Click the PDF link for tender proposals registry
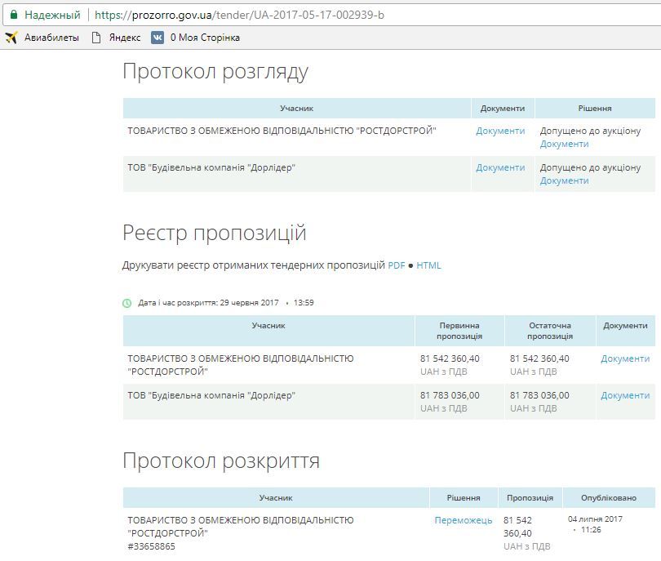Image resolution: width=661 pixels, height=561 pixels. coord(397,265)
